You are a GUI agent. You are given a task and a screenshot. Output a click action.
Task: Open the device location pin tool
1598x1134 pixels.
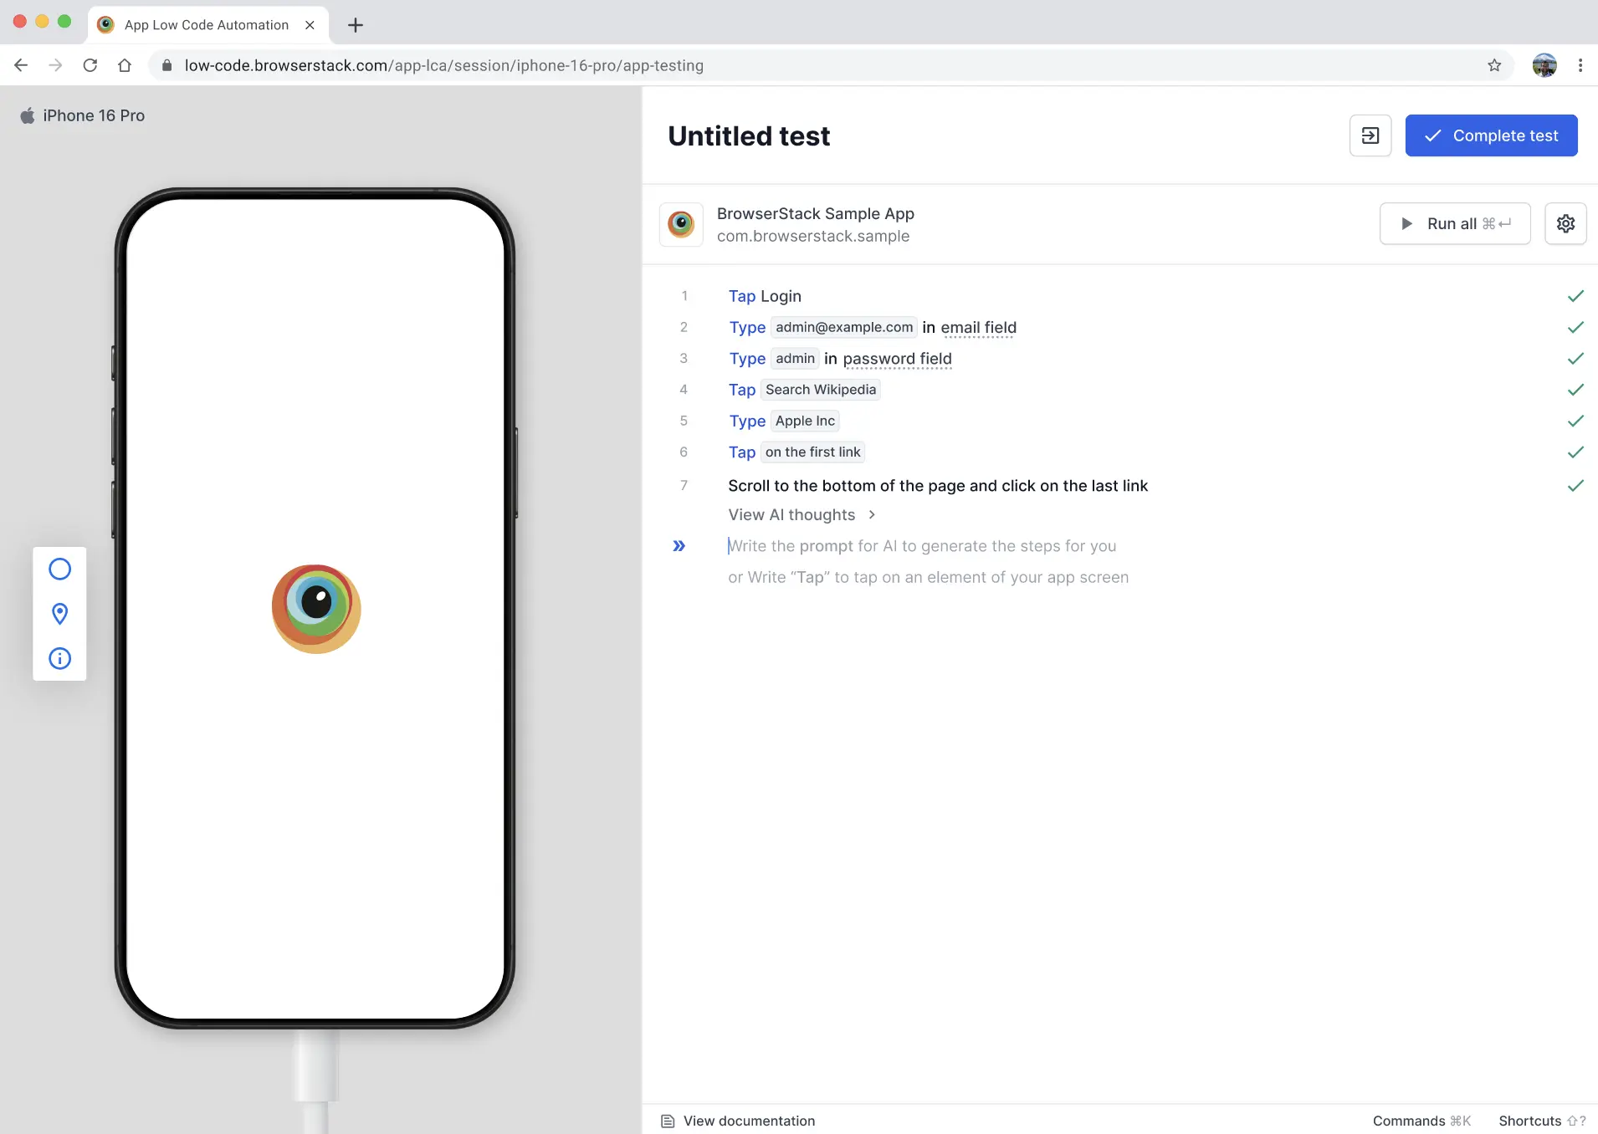[x=59, y=614]
